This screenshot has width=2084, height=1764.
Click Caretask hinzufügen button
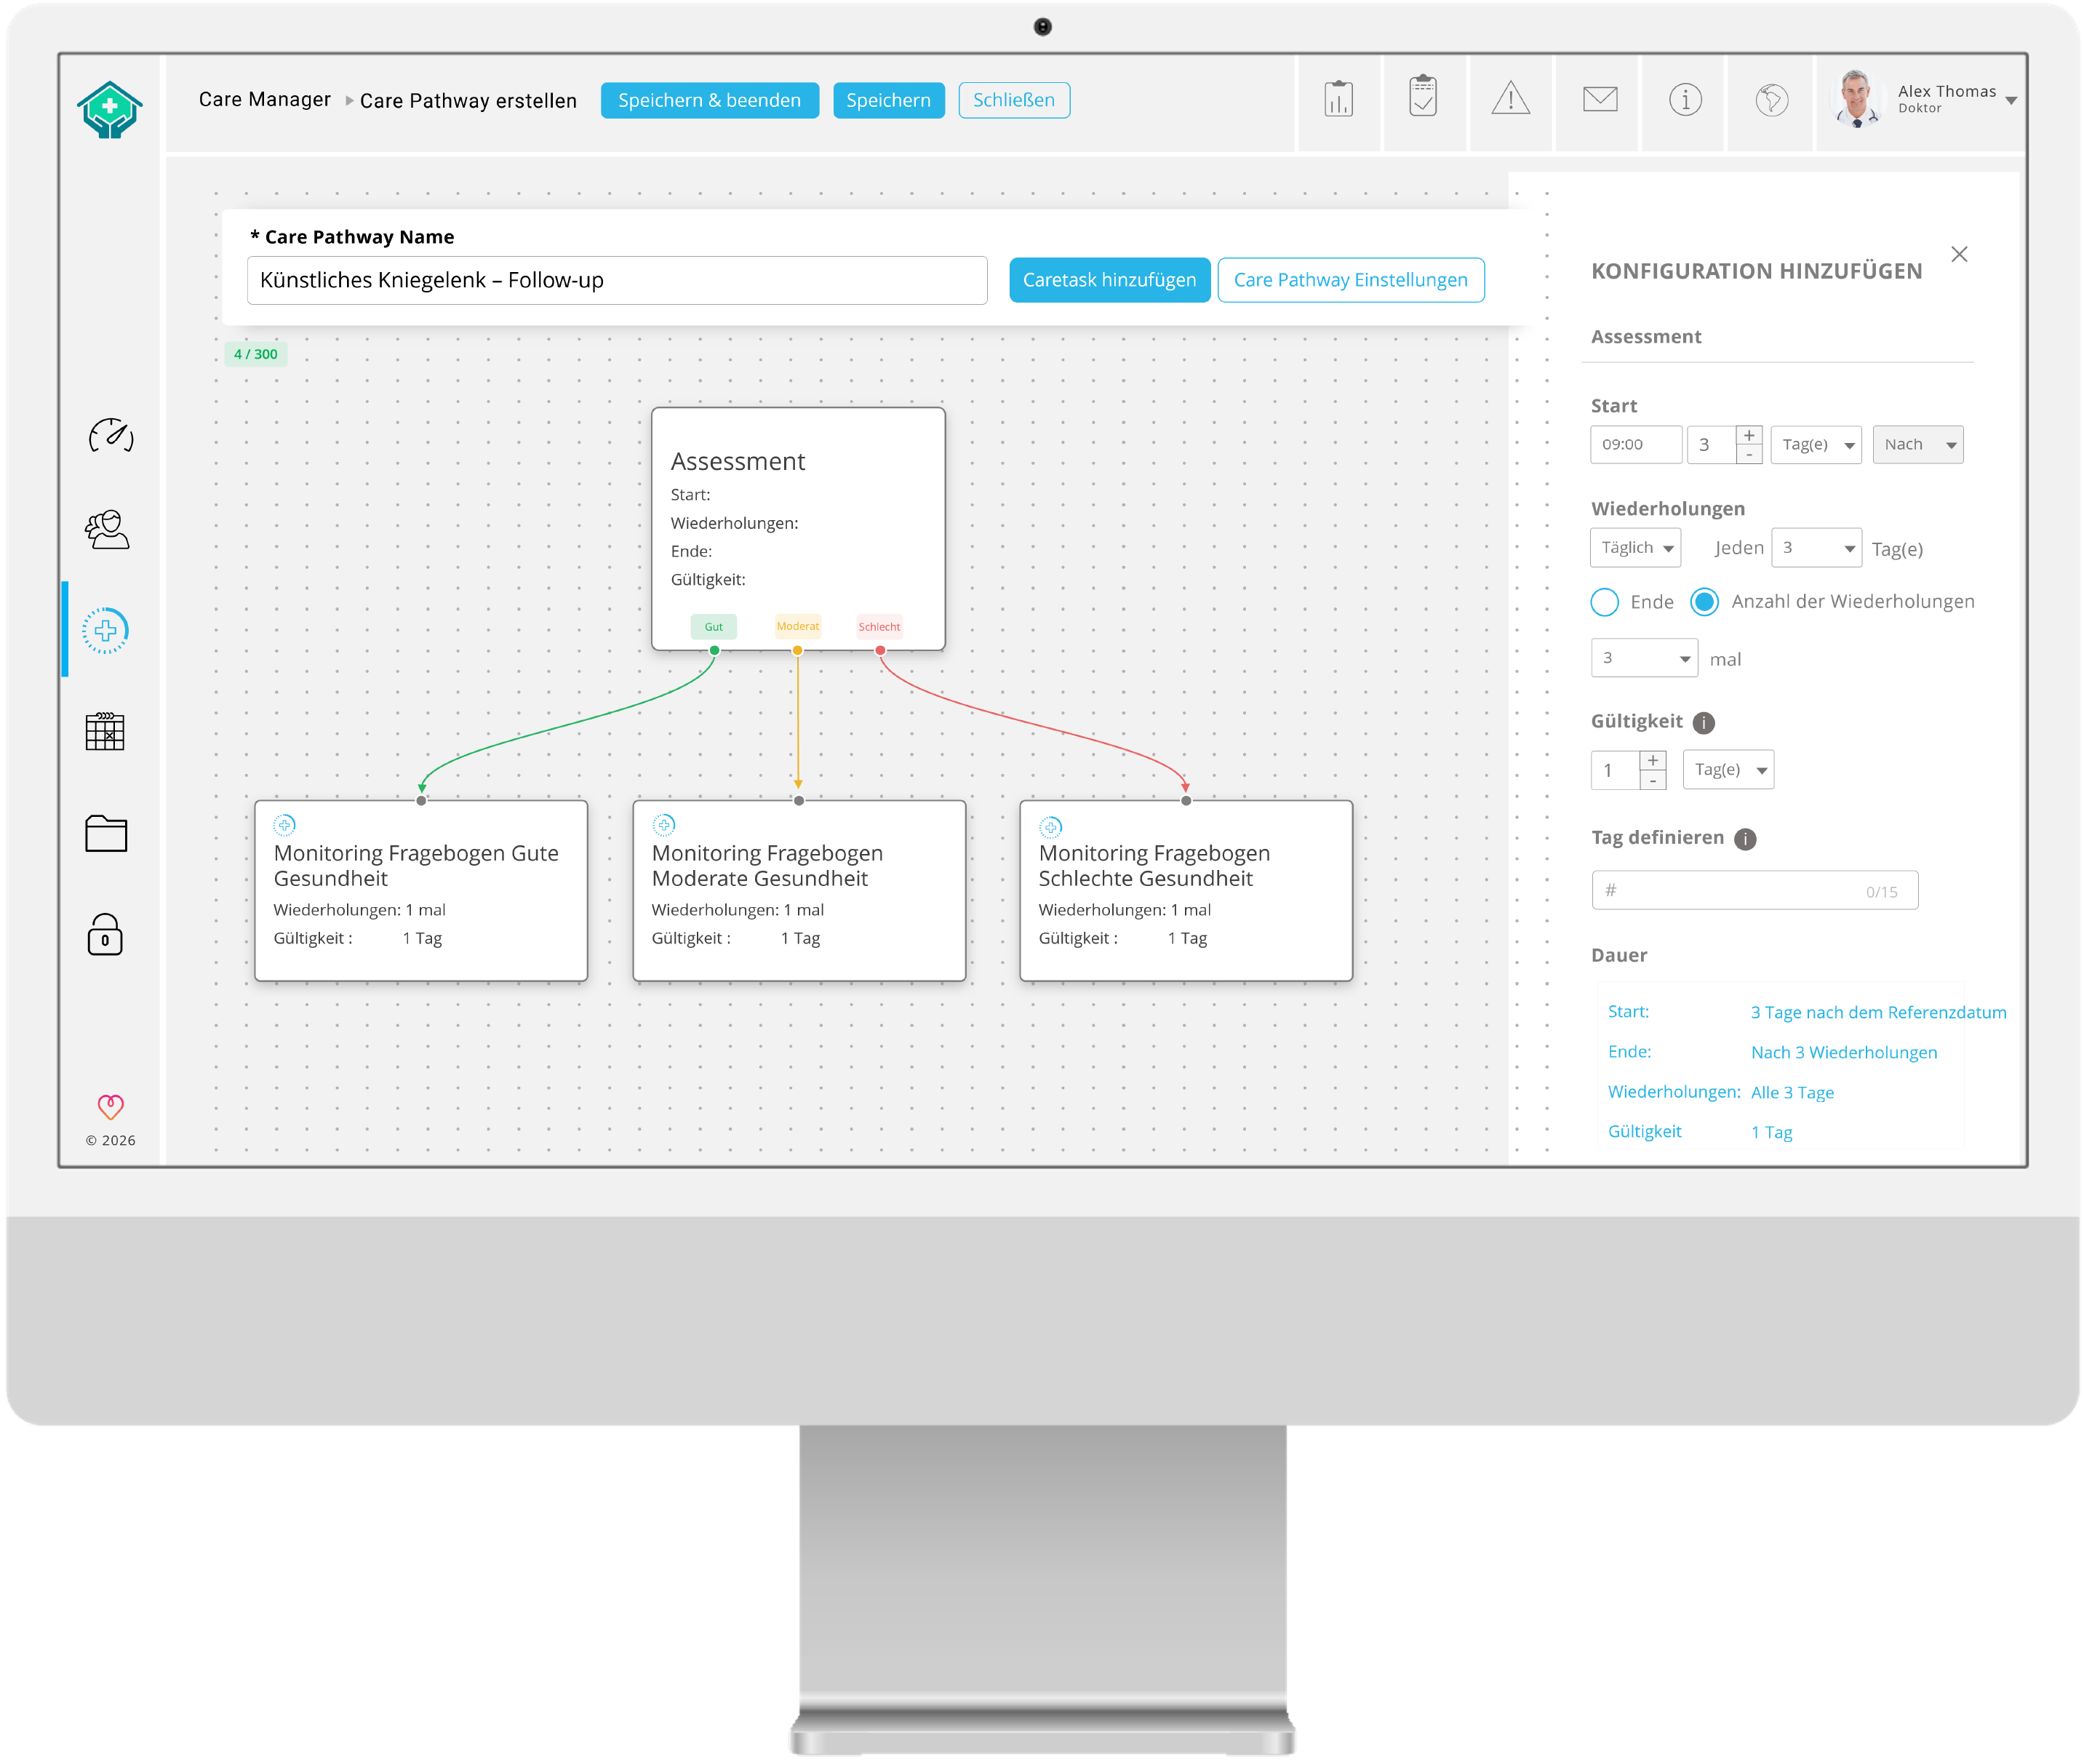1109,280
